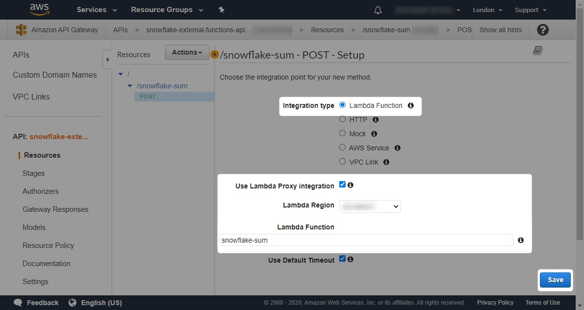Open the London region dropdown
584x310 pixels.
tap(488, 10)
